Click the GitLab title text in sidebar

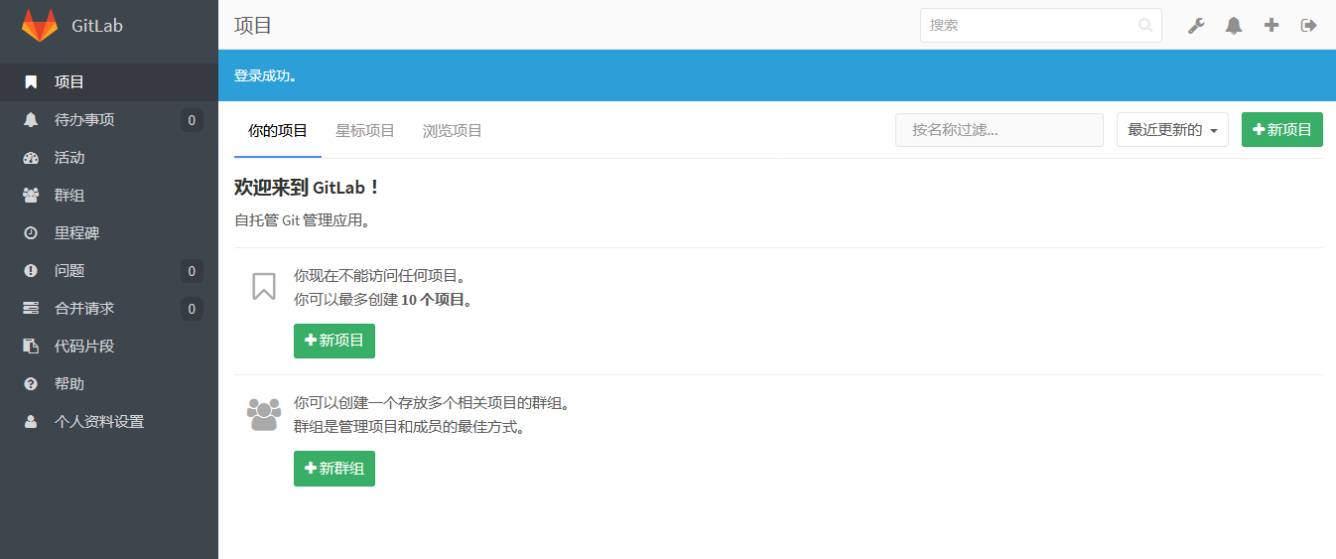(97, 26)
